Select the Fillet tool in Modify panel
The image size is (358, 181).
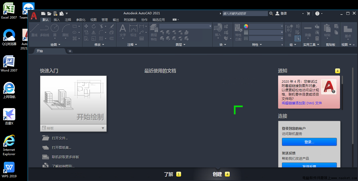(x=101, y=33)
